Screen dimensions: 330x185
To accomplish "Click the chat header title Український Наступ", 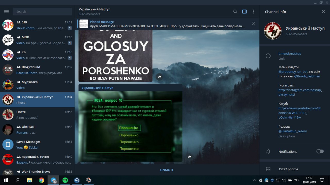I will pos(94,9).
